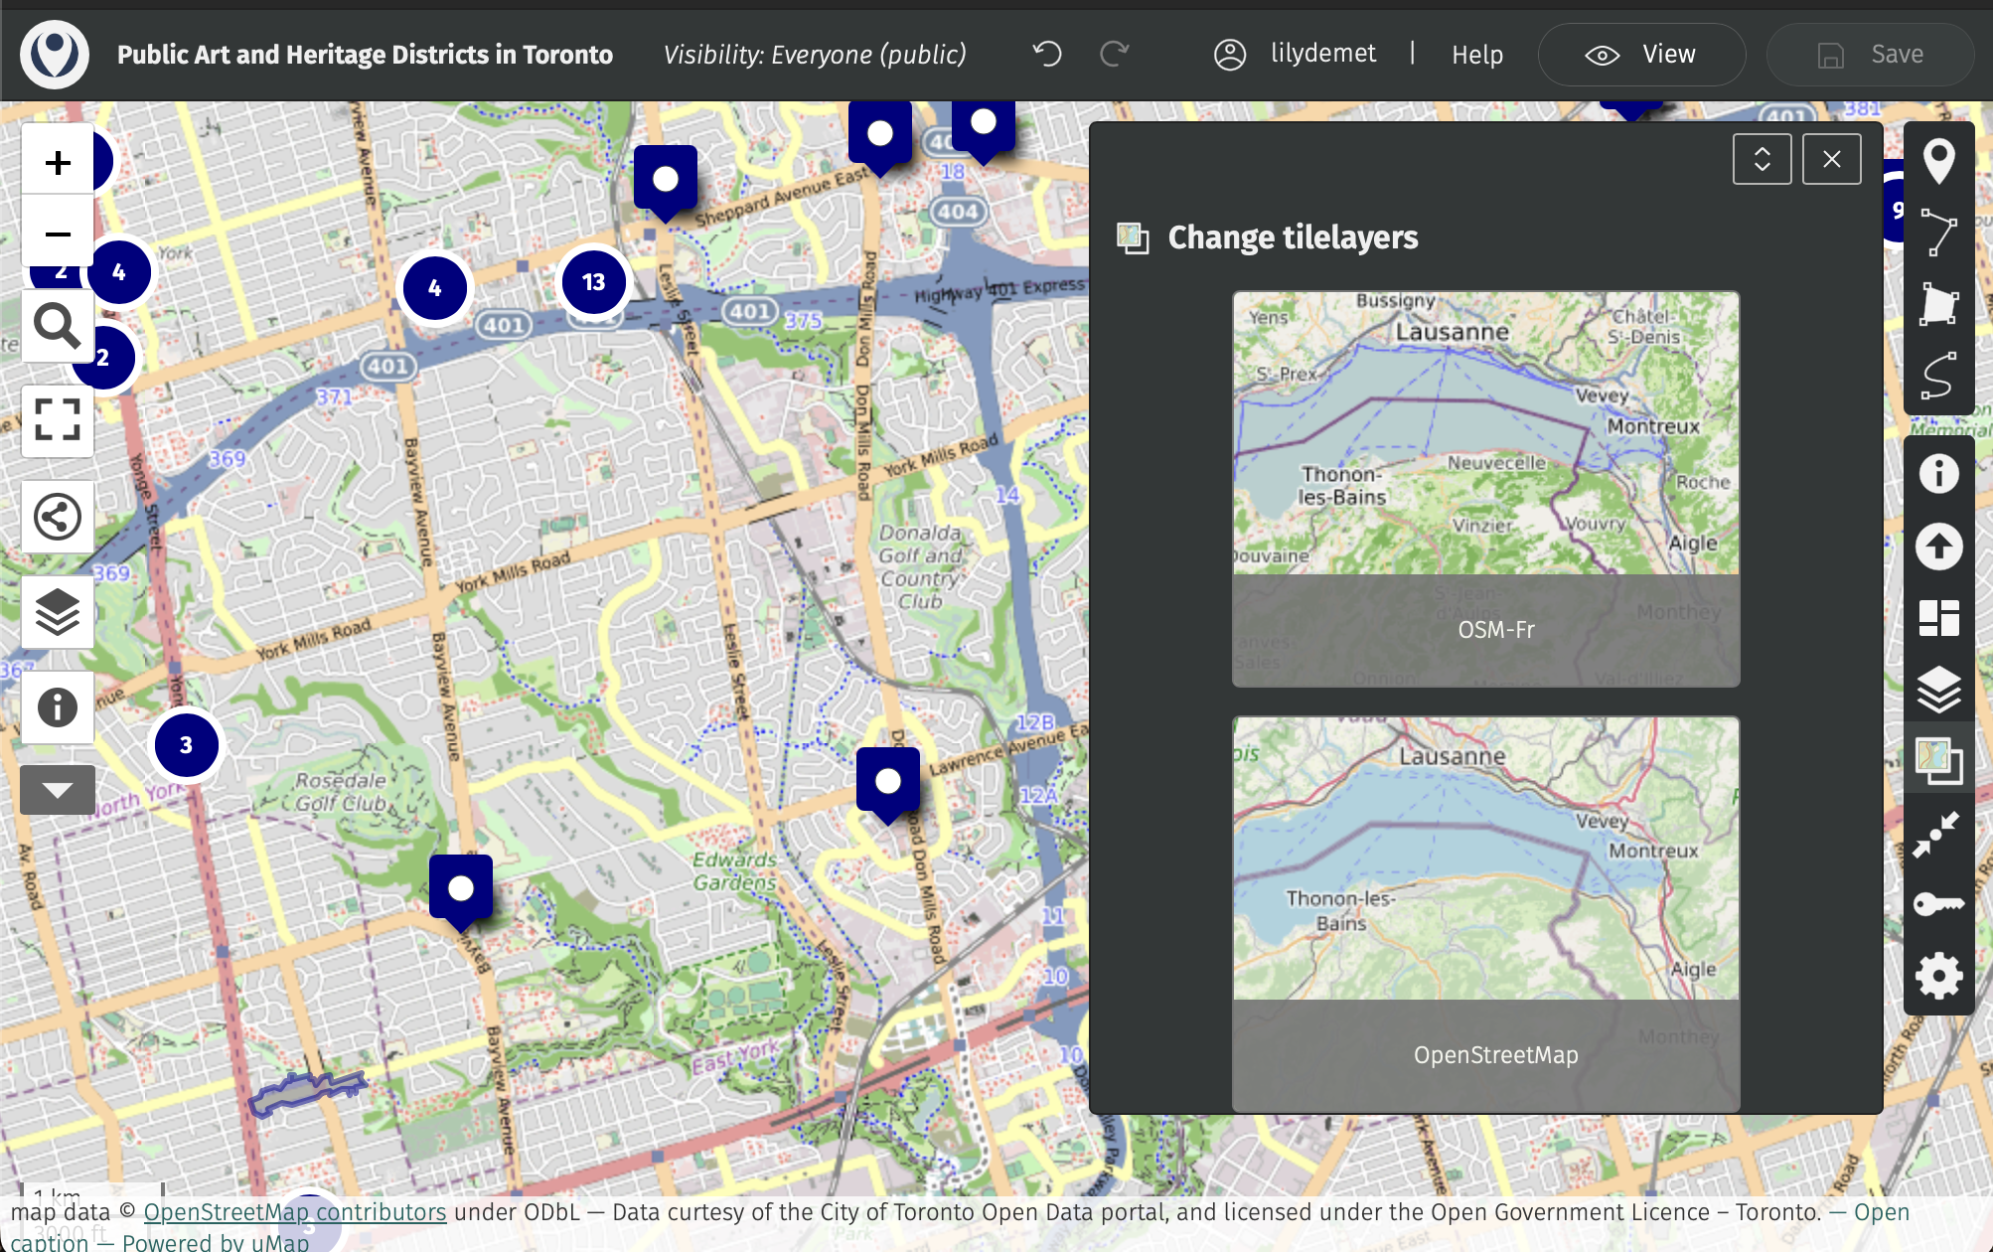
Task: Click the share and embed icon
Action: click(x=58, y=517)
